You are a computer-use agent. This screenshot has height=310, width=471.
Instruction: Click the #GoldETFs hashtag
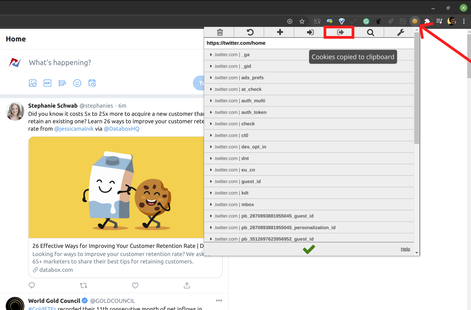(42, 308)
